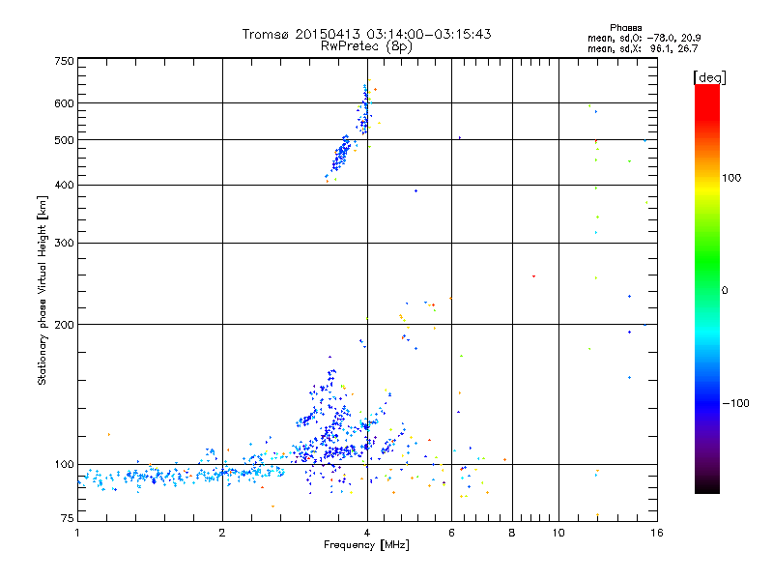
Task: Click the 'Frequency [MHz]' axis title
Action: tap(366, 545)
